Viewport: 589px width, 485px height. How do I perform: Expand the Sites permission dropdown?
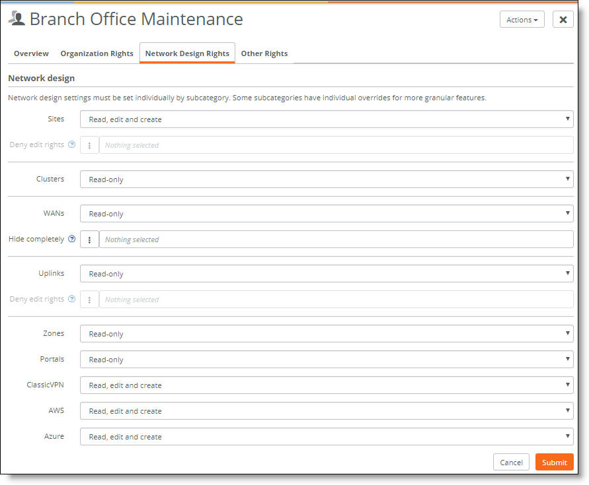327,119
